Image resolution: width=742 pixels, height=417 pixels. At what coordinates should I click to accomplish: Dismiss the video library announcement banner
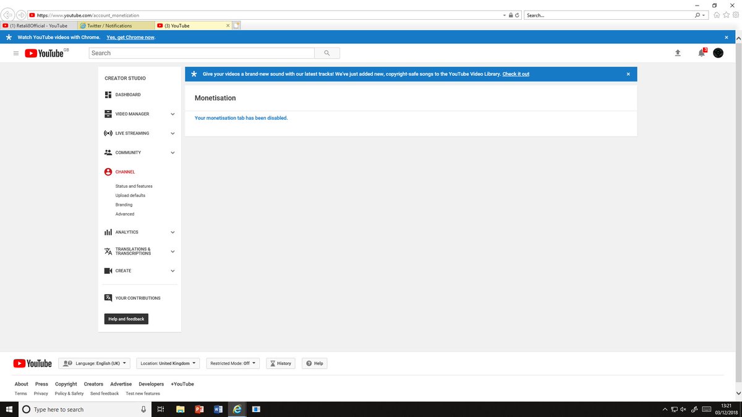click(628, 74)
